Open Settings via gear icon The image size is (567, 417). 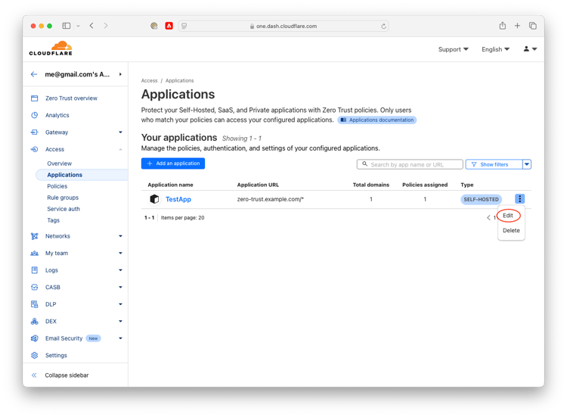35,355
